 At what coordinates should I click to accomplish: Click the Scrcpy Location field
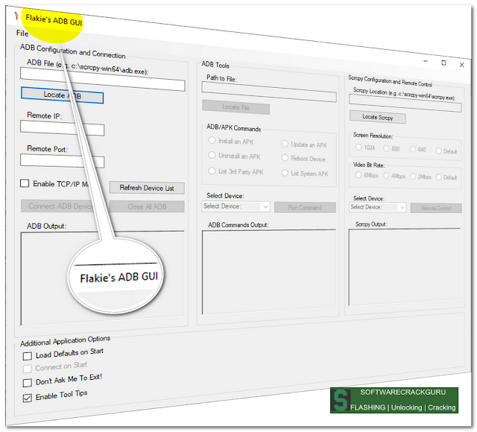pyautogui.click(x=405, y=104)
